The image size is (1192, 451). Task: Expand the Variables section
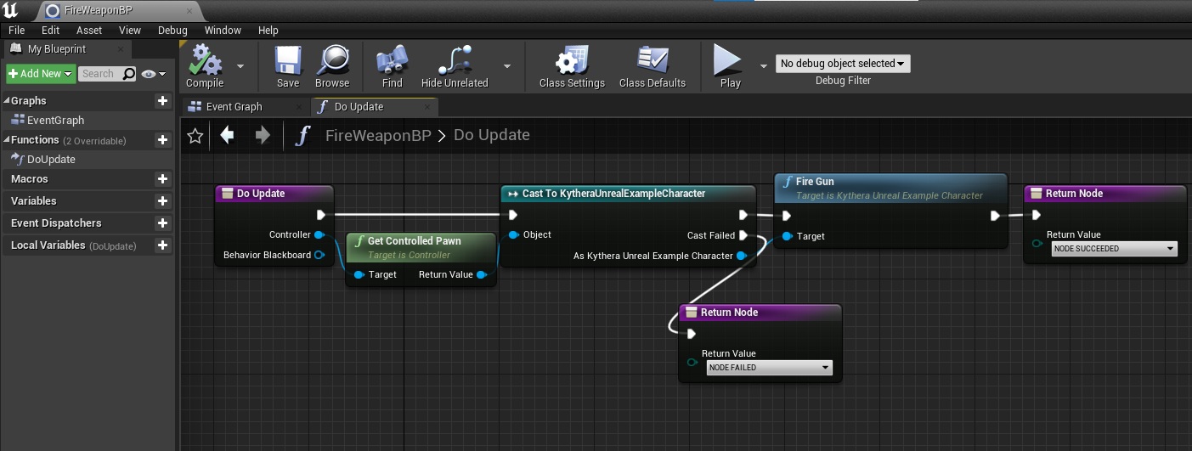point(34,201)
